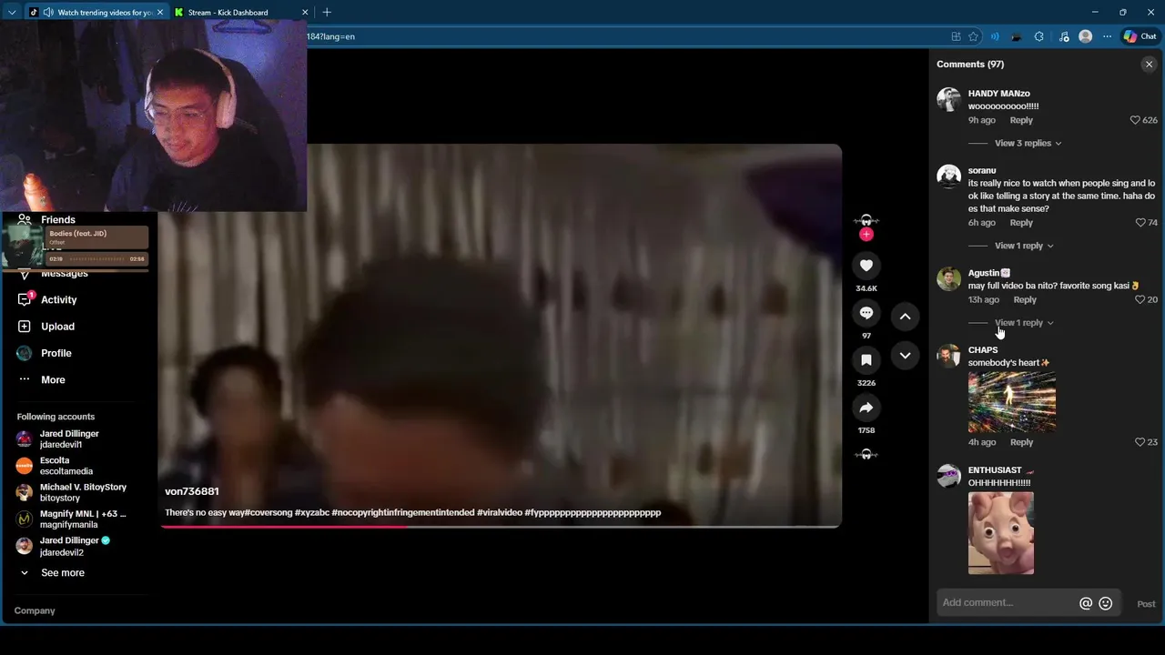Open comments via the speech bubble icon

point(866,313)
